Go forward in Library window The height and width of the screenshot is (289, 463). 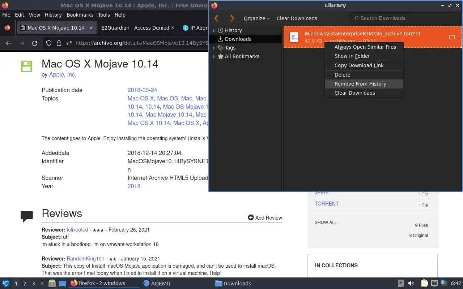[232, 18]
